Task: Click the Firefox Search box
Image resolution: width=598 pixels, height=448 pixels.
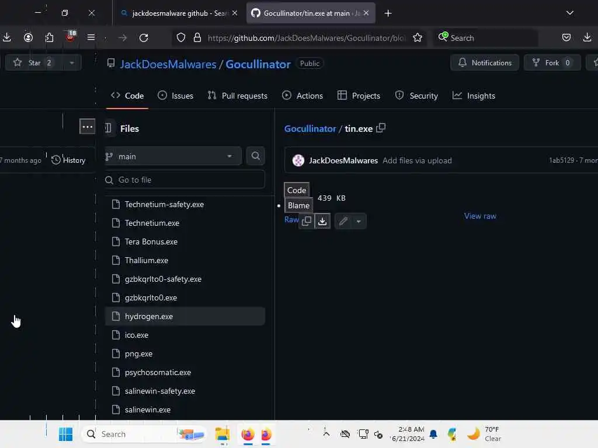Action: [x=485, y=38]
